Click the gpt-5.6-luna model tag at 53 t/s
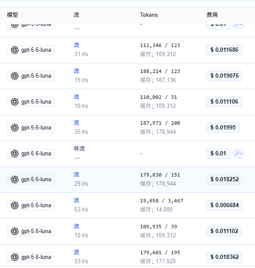This screenshot has width=255, height=268. tap(31, 205)
